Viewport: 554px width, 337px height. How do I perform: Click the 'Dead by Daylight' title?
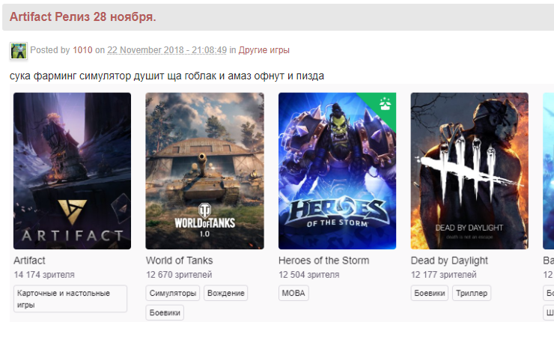(449, 261)
